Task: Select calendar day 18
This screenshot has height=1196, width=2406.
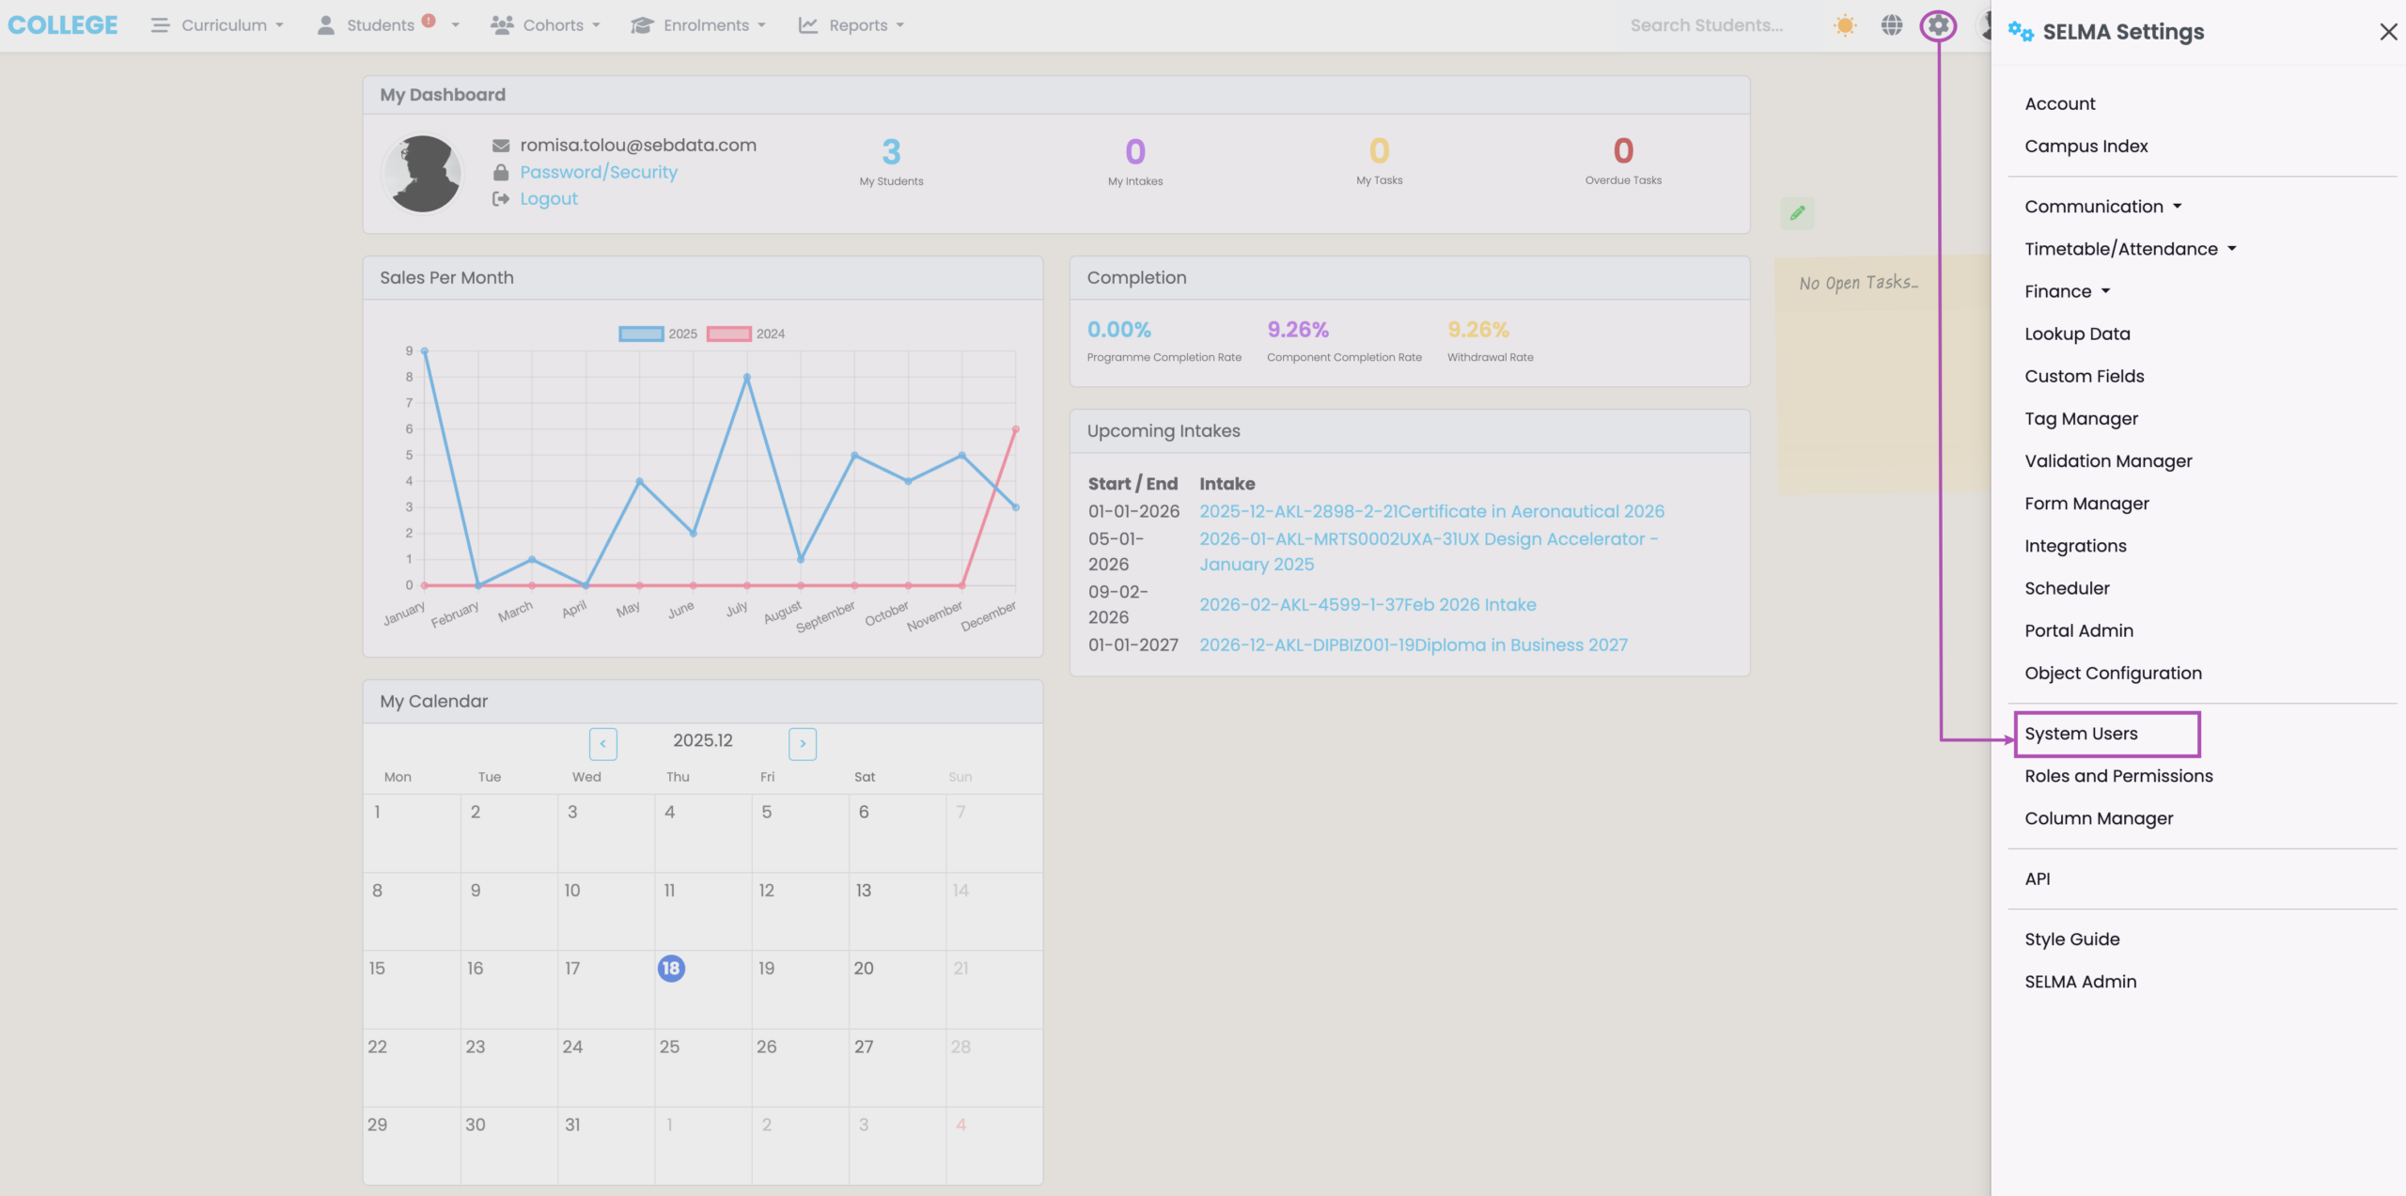Action: pyautogui.click(x=671, y=968)
